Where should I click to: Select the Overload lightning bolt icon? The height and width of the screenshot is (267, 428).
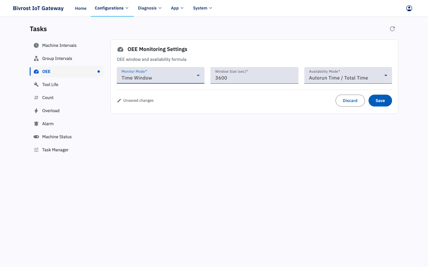[36, 111]
